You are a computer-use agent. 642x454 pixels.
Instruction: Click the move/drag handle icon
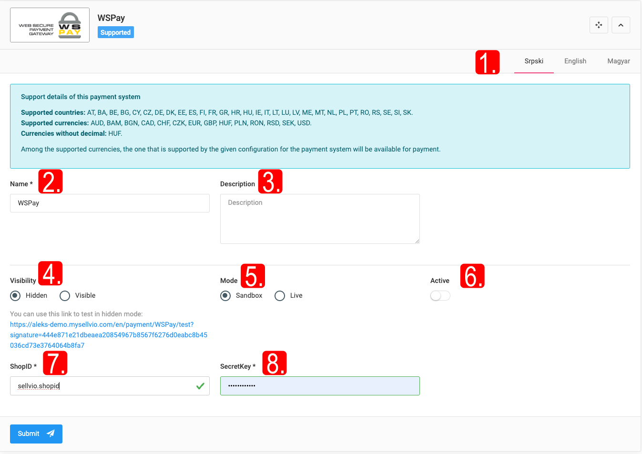coord(599,25)
